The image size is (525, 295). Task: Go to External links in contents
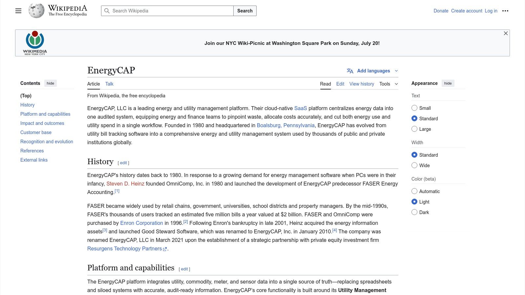click(x=34, y=160)
